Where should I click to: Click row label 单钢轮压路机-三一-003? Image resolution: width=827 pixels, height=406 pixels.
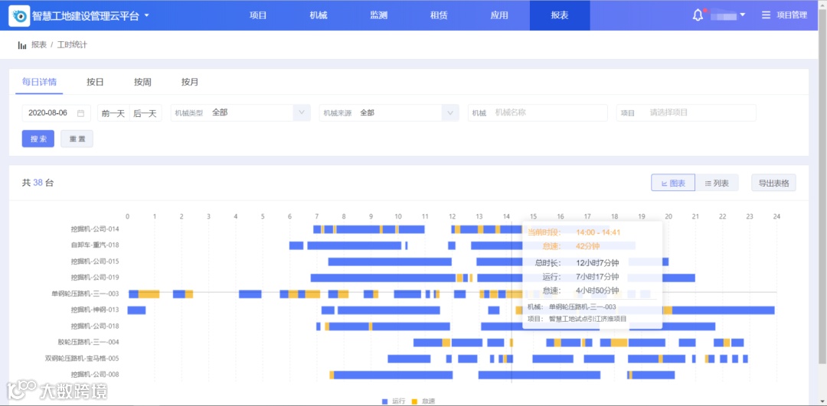click(x=86, y=294)
